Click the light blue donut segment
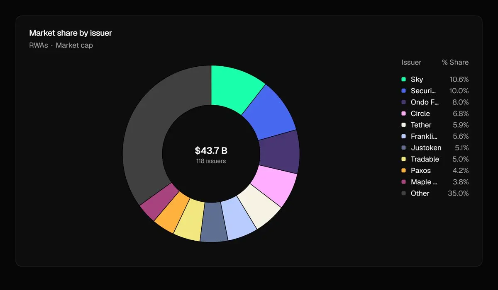Screen dimensions: 498x290 coord(239,218)
